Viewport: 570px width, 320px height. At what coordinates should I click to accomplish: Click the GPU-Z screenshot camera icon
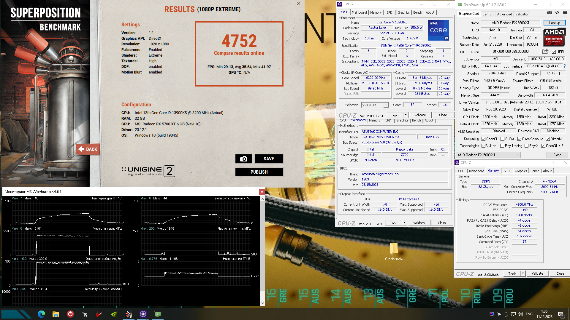(x=550, y=13)
